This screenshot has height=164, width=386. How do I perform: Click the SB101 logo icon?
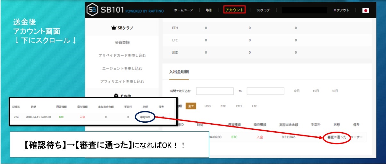pyautogui.click(x=92, y=10)
